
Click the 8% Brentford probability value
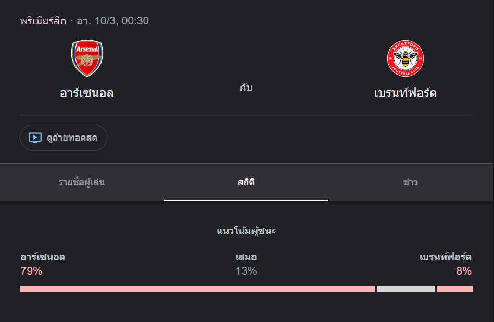tap(464, 271)
